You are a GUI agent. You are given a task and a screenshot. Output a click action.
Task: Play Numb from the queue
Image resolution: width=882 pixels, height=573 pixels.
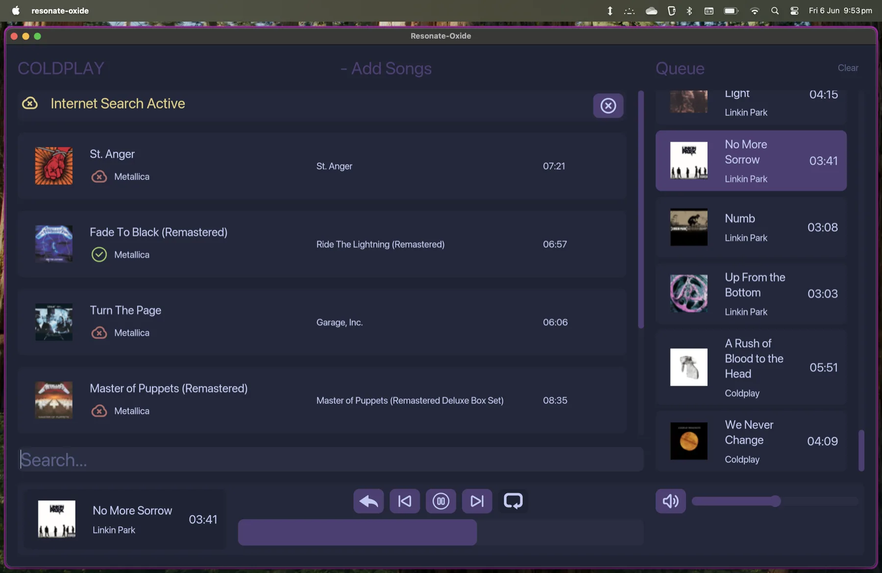(x=751, y=227)
